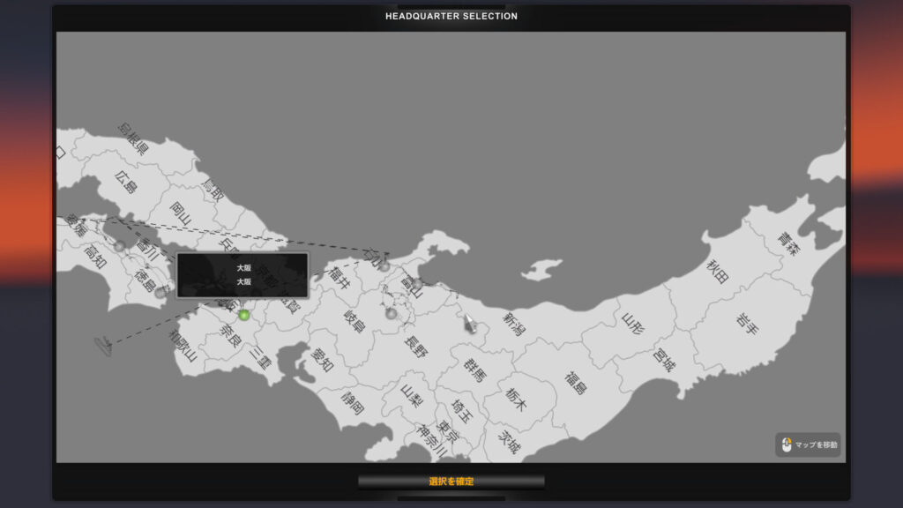This screenshot has height=508, width=903.
Task: Choose the gray city marker at 石川
Action: 384,265
